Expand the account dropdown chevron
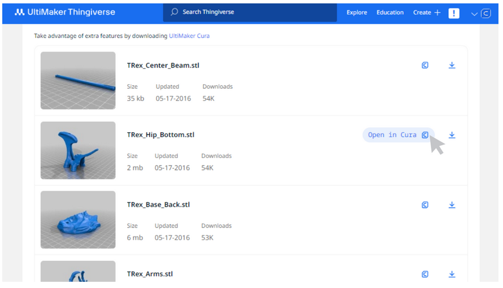The image size is (503, 288). [x=474, y=14]
